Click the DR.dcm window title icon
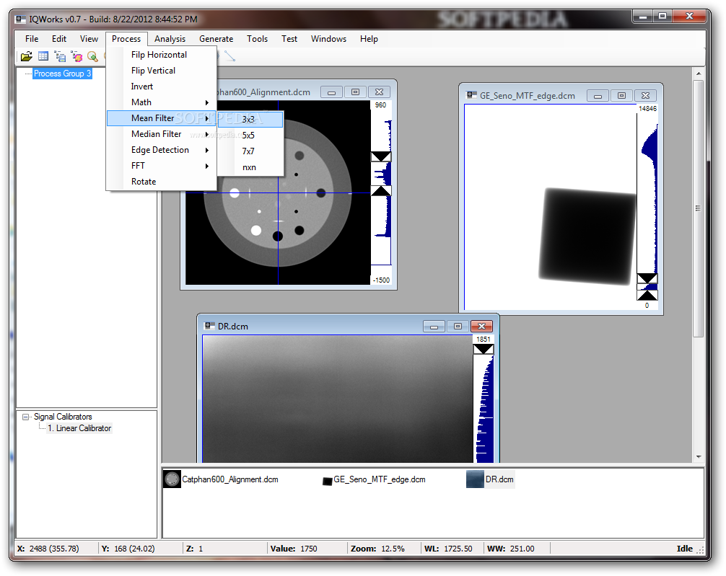 [210, 326]
